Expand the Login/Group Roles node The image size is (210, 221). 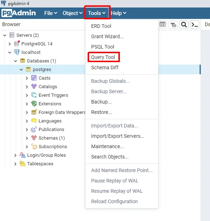(15, 155)
